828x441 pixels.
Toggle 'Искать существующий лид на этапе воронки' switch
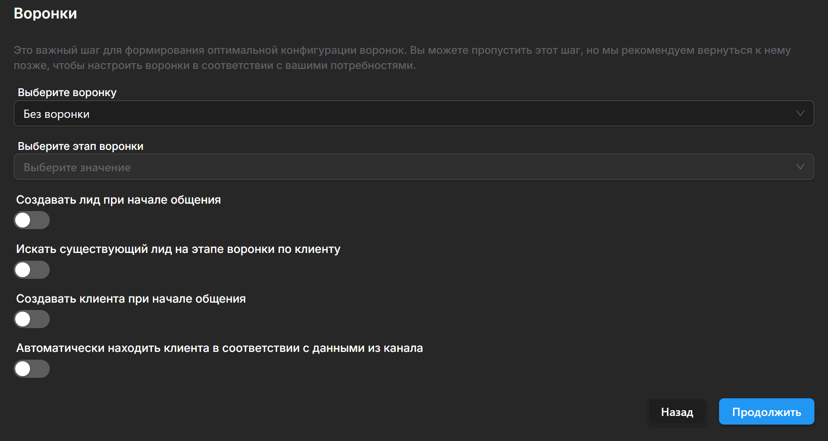coord(32,270)
